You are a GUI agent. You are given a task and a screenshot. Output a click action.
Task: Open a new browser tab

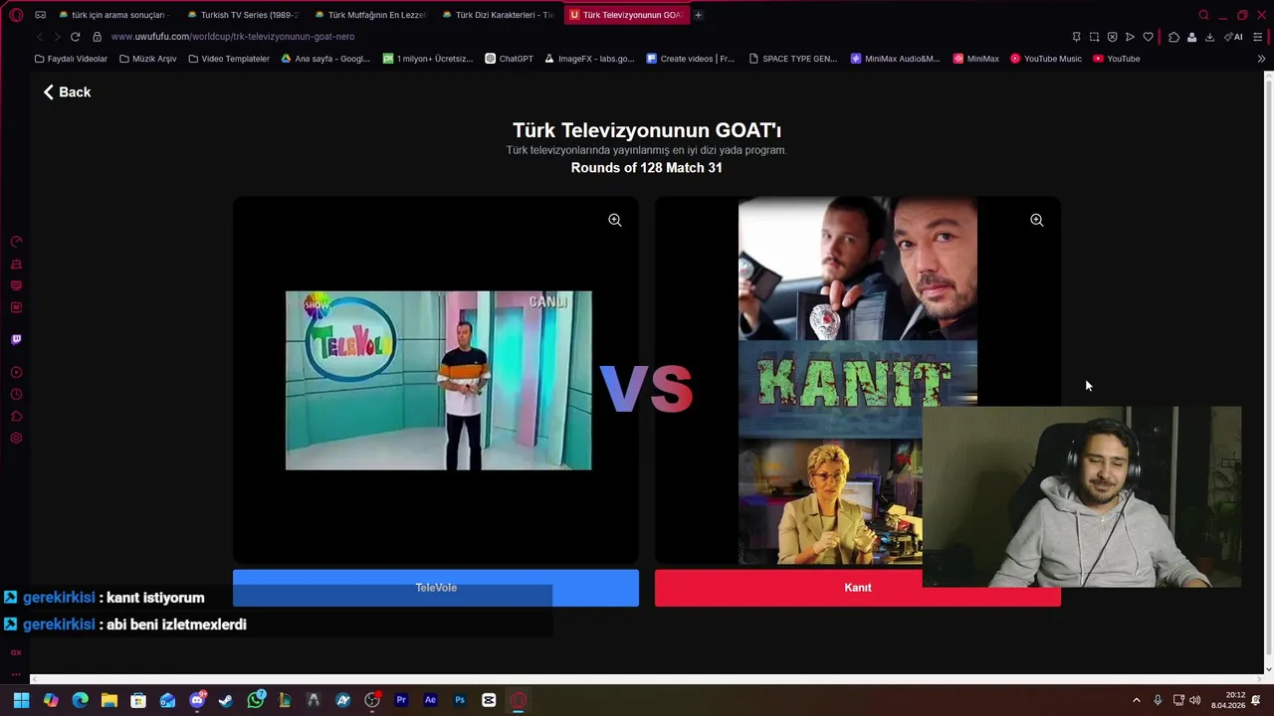point(698,15)
